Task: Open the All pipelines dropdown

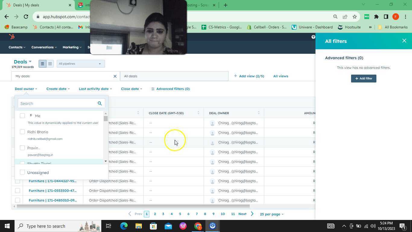Action: [x=80, y=64]
